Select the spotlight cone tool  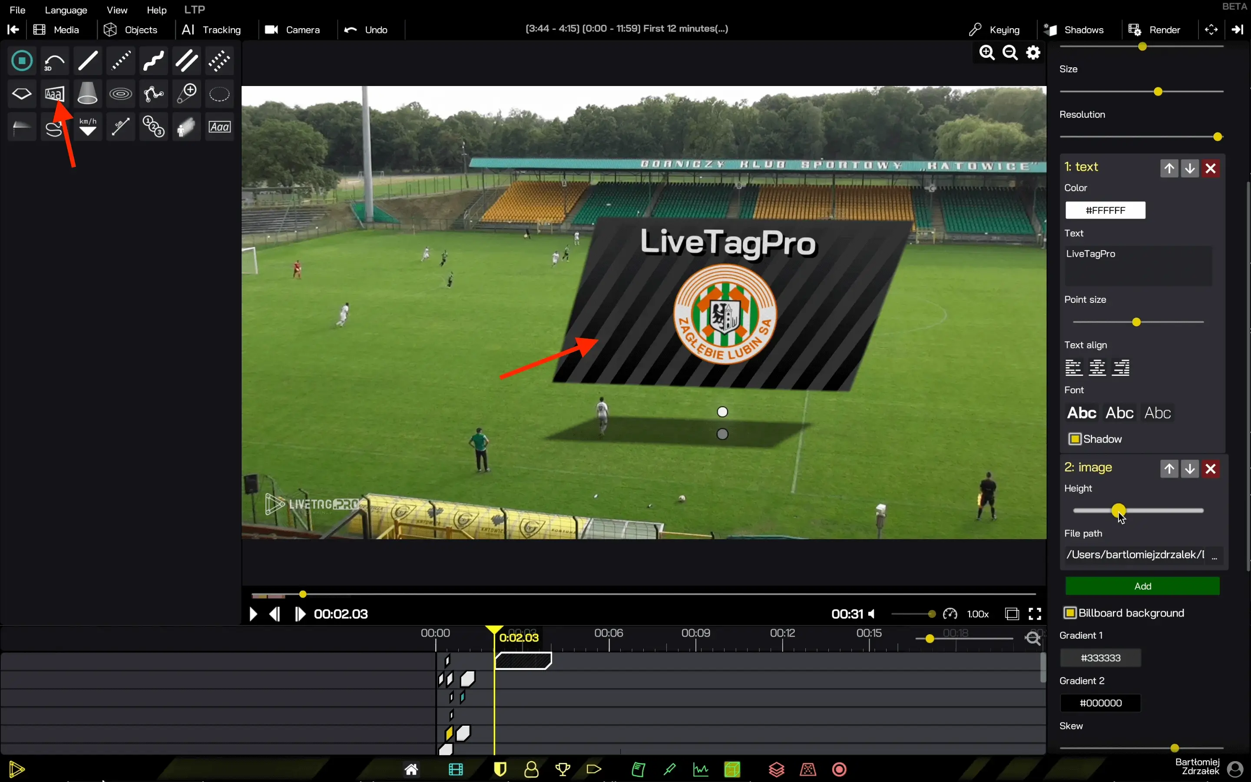(87, 94)
